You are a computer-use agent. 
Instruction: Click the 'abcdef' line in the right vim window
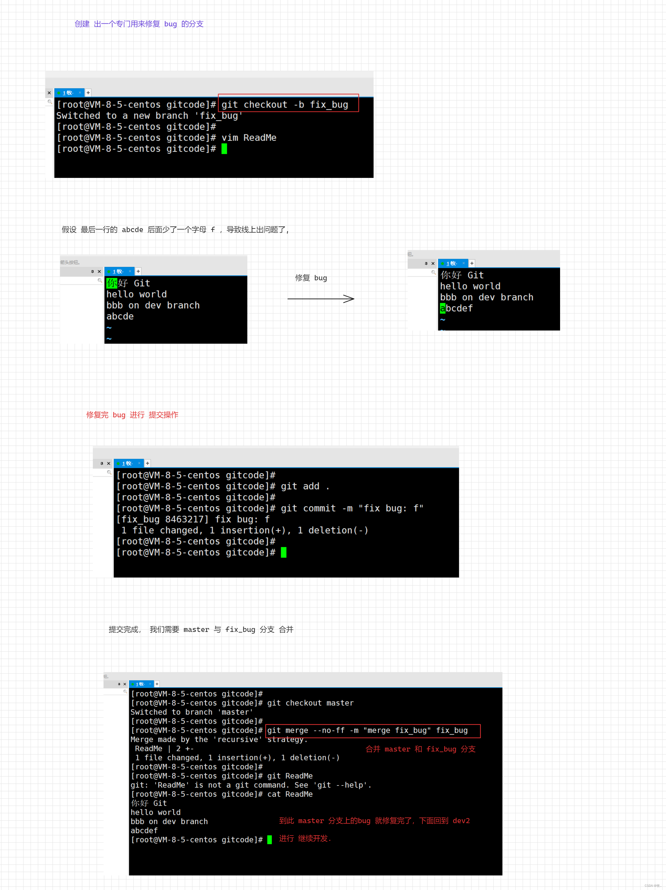point(457,308)
